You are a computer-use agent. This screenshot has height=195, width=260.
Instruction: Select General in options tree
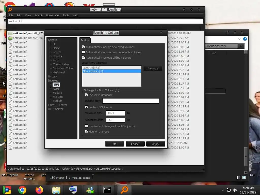tap(53, 40)
